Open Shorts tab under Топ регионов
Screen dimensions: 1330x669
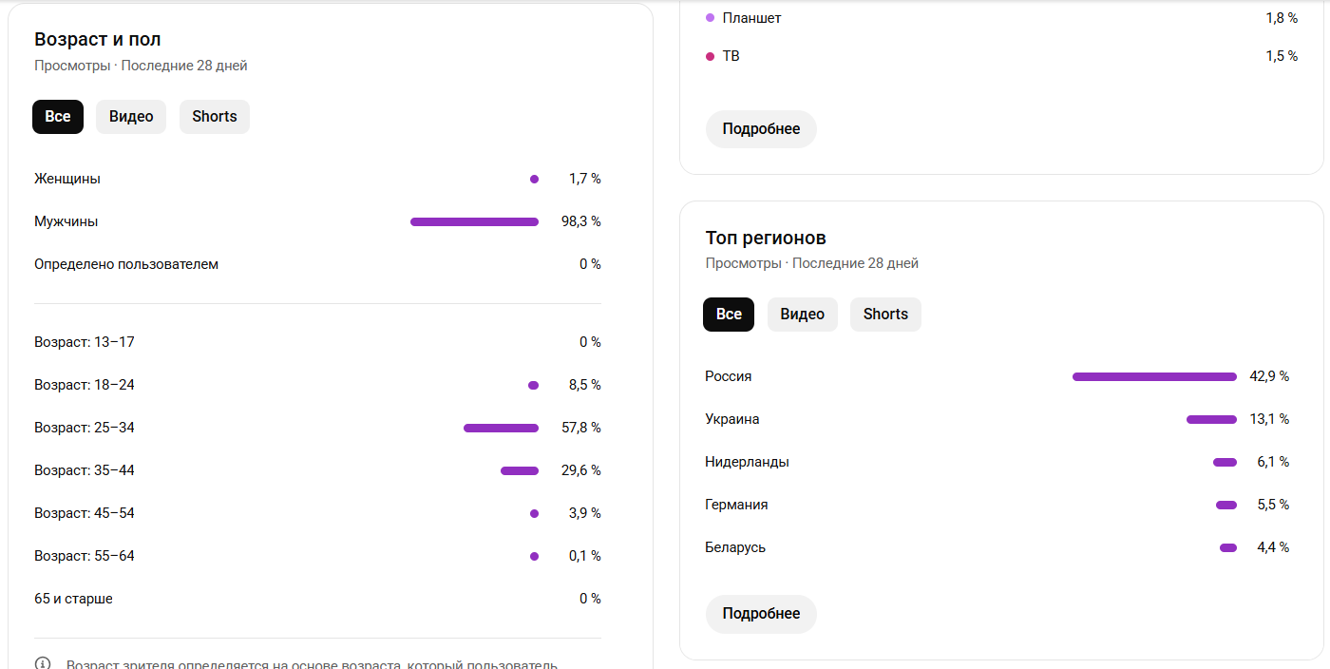885,315
